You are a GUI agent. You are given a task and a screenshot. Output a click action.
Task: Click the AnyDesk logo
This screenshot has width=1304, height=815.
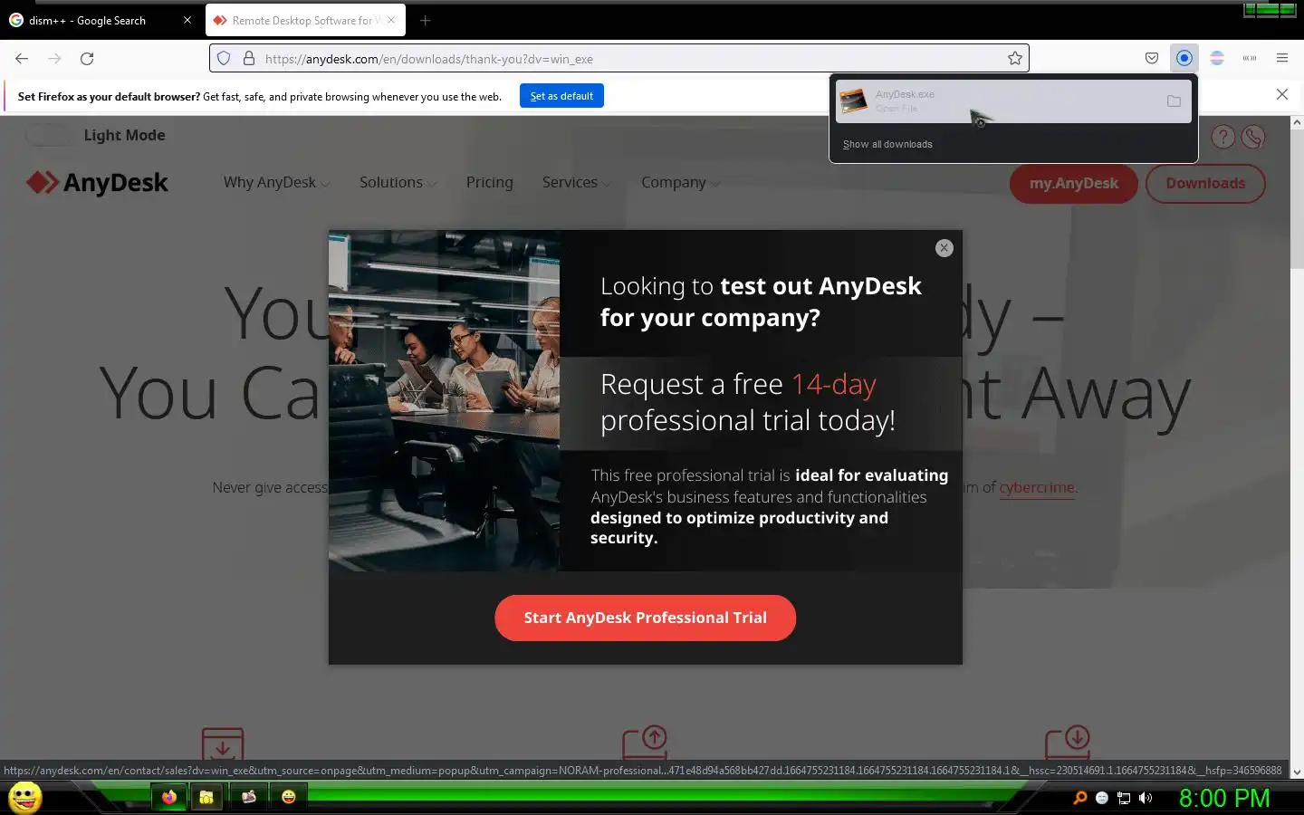[x=97, y=182]
